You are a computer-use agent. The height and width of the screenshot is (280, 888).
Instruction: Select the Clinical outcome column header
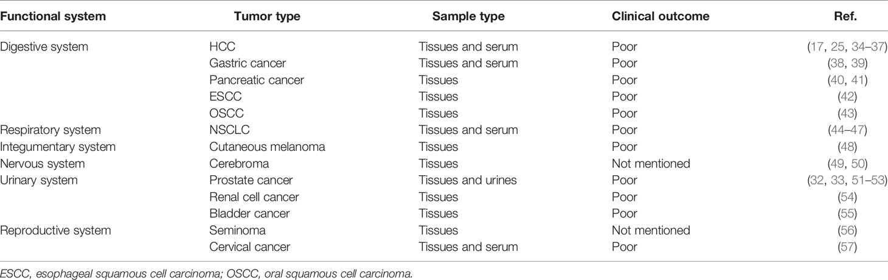[661, 16]
